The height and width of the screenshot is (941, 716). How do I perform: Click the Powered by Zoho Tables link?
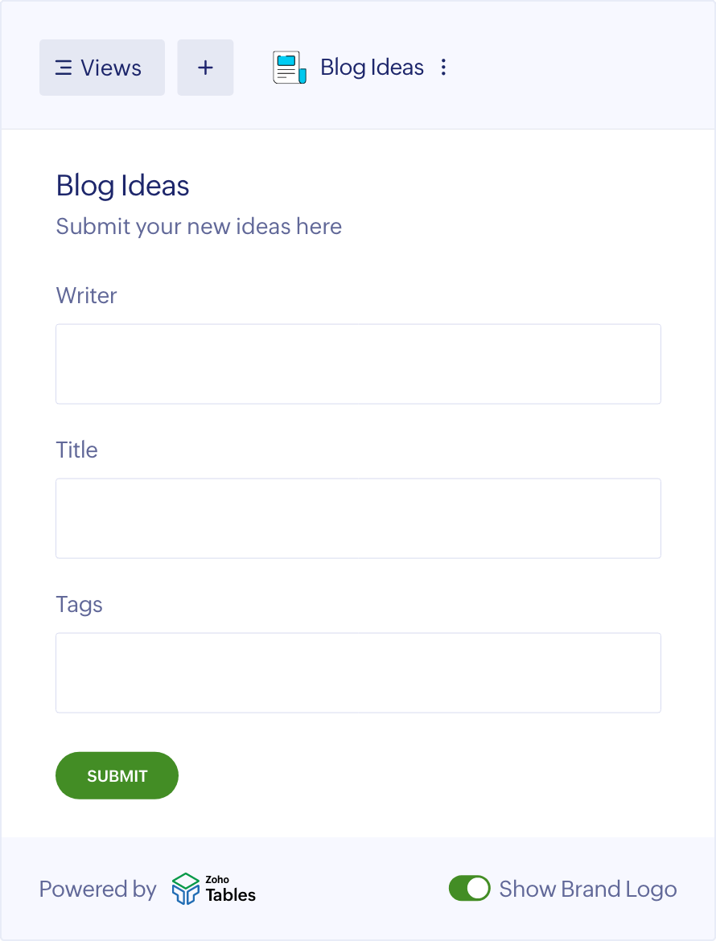point(147,889)
